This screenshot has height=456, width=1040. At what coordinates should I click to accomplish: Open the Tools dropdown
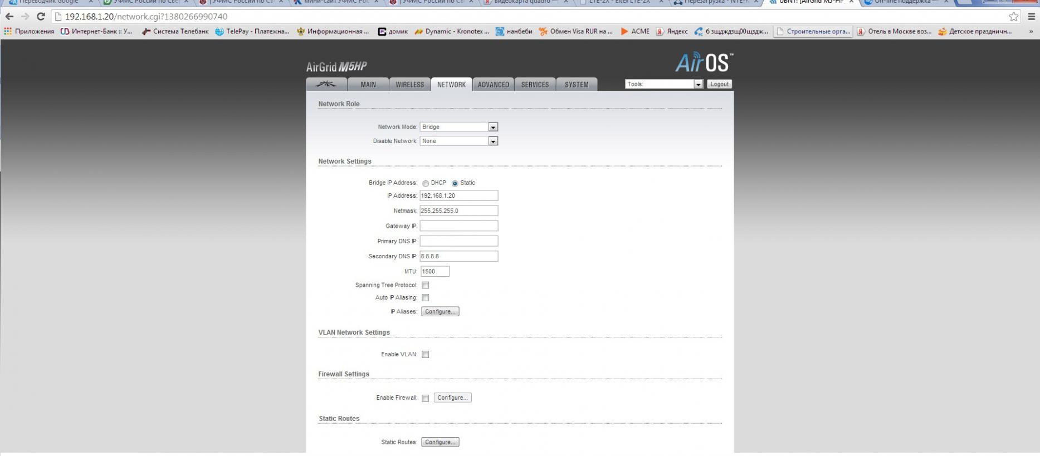(x=664, y=84)
